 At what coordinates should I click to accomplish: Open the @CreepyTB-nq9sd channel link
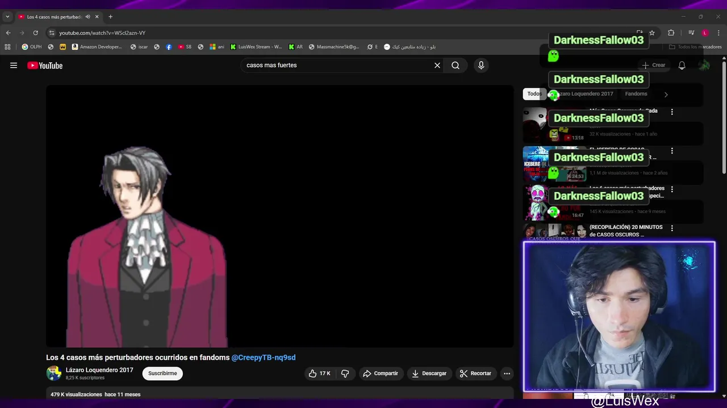[264, 358]
